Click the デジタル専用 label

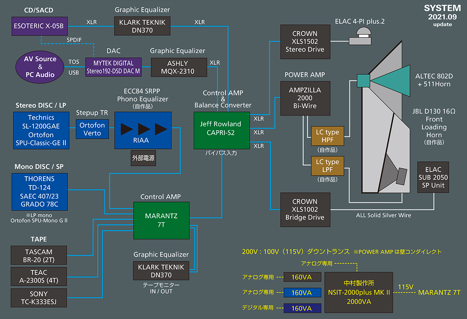[258, 308]
